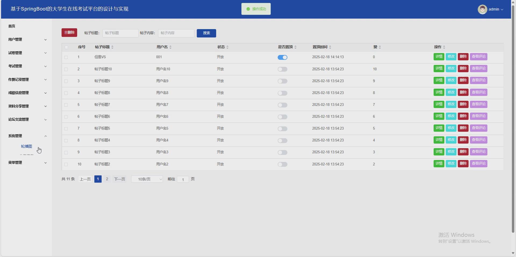Expand the 试卷管理 menu
516x257 pixels.
click(27, 53)
